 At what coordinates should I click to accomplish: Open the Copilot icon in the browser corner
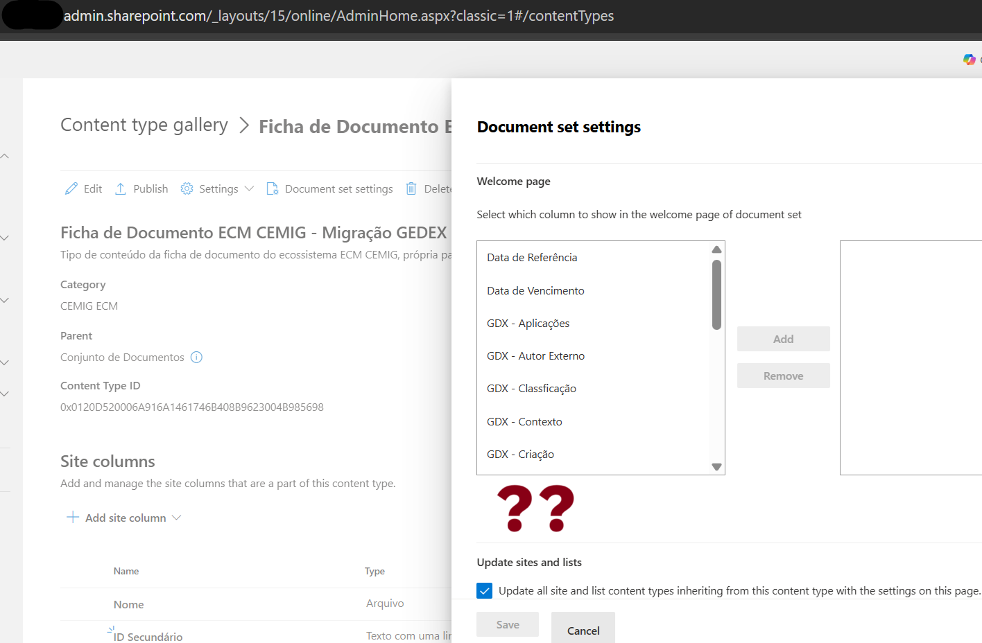[x=970, y=60]
